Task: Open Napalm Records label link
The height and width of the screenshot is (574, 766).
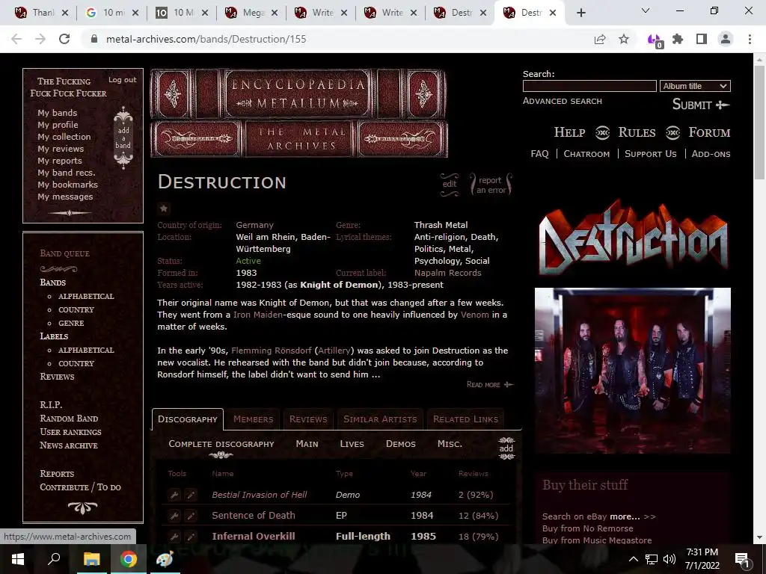Action: (x=447, y=273)
